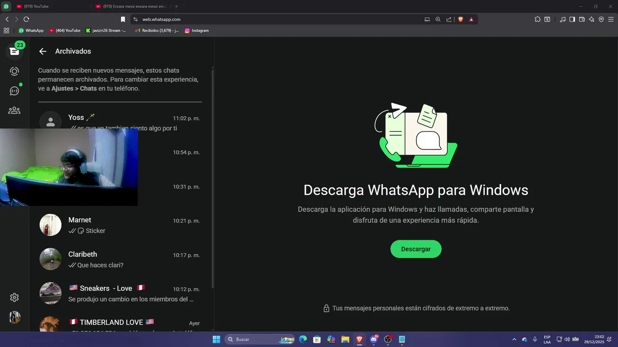Screen dimensions: 618x347
Task: Toggle the browser sidebar panel icon
Action: tap(572, 19)
